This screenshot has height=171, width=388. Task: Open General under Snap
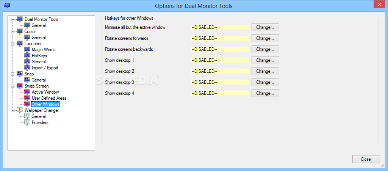[x=39, y=80]
